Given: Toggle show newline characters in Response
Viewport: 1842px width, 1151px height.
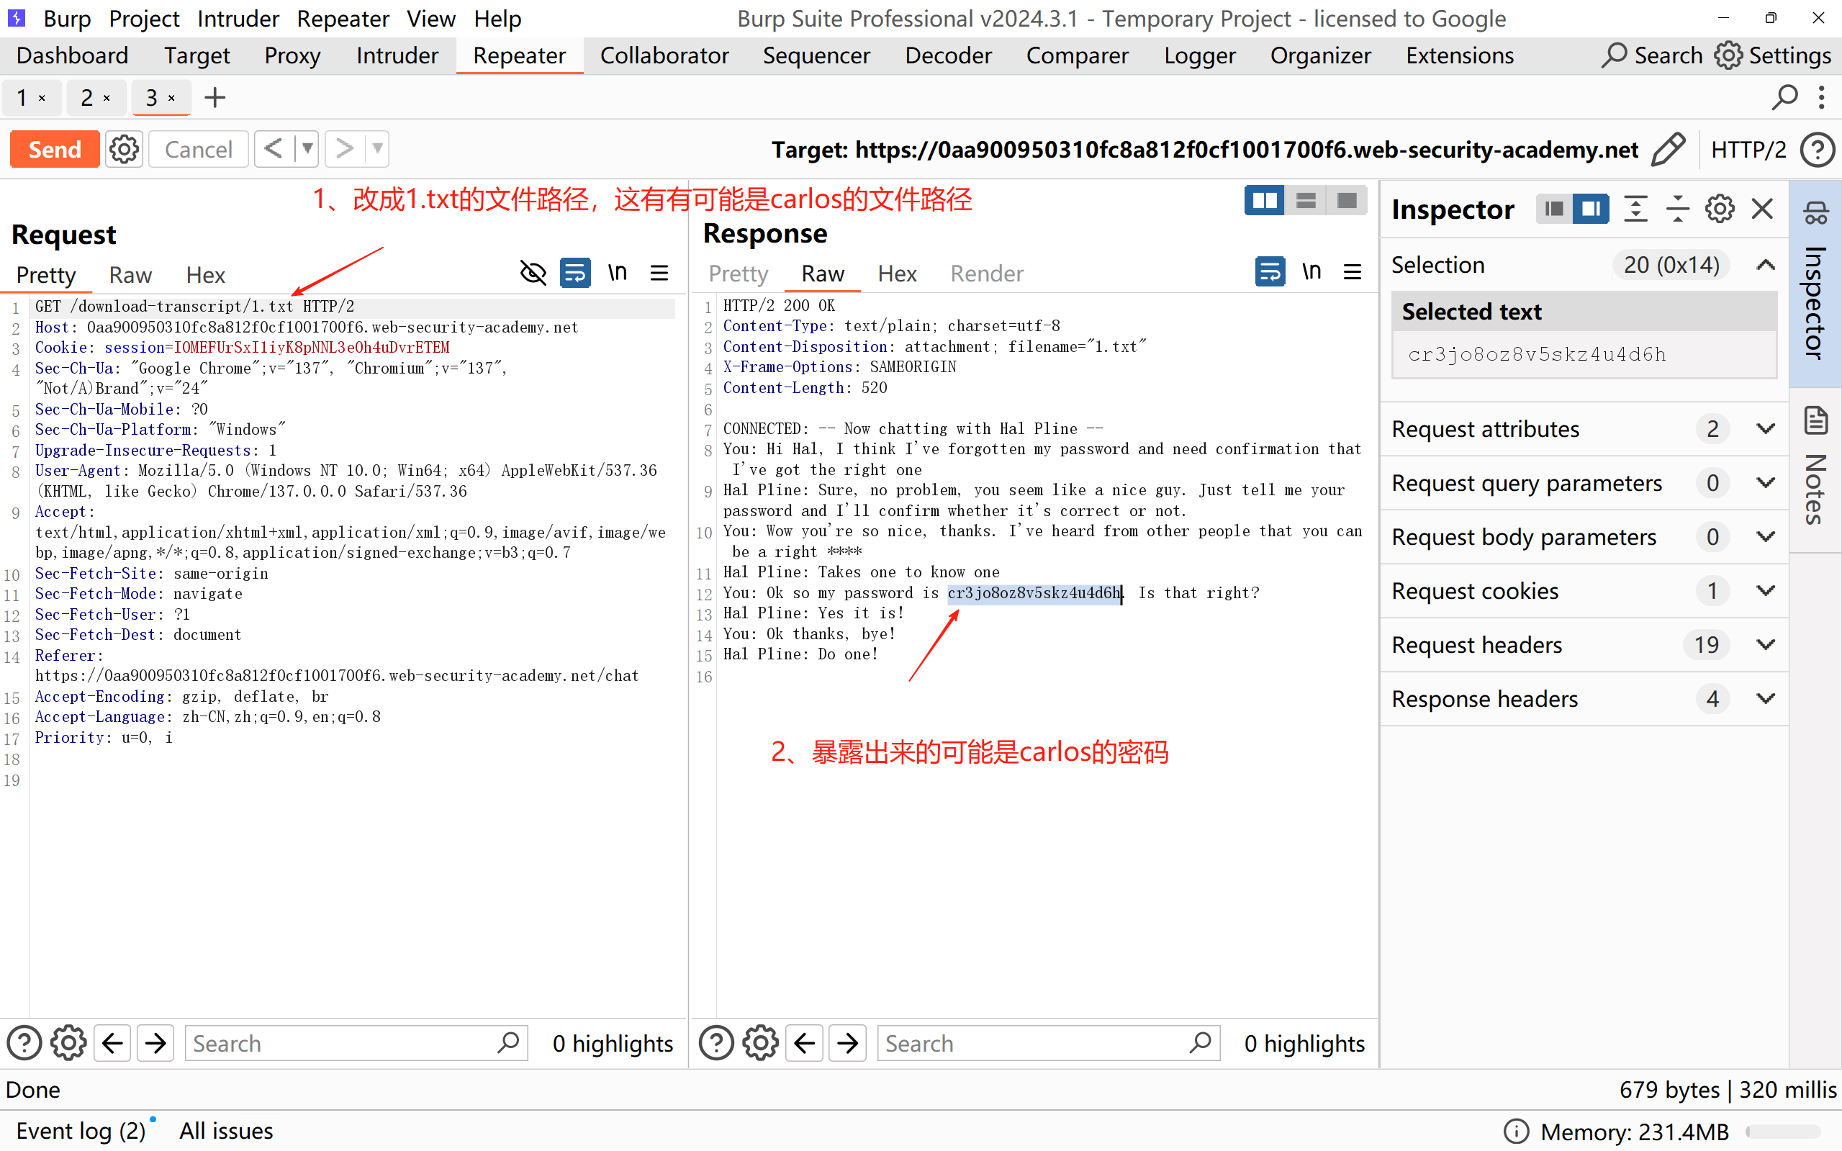Looking at the screenshot, I should (1311, 272).
